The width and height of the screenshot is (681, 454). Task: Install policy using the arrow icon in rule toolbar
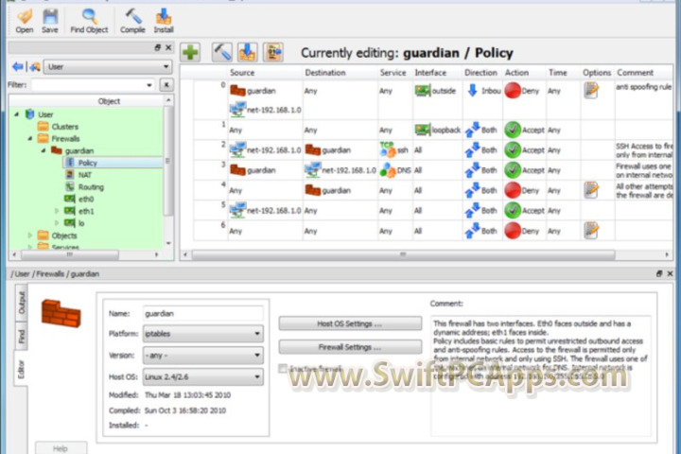[x=248, y=53]
